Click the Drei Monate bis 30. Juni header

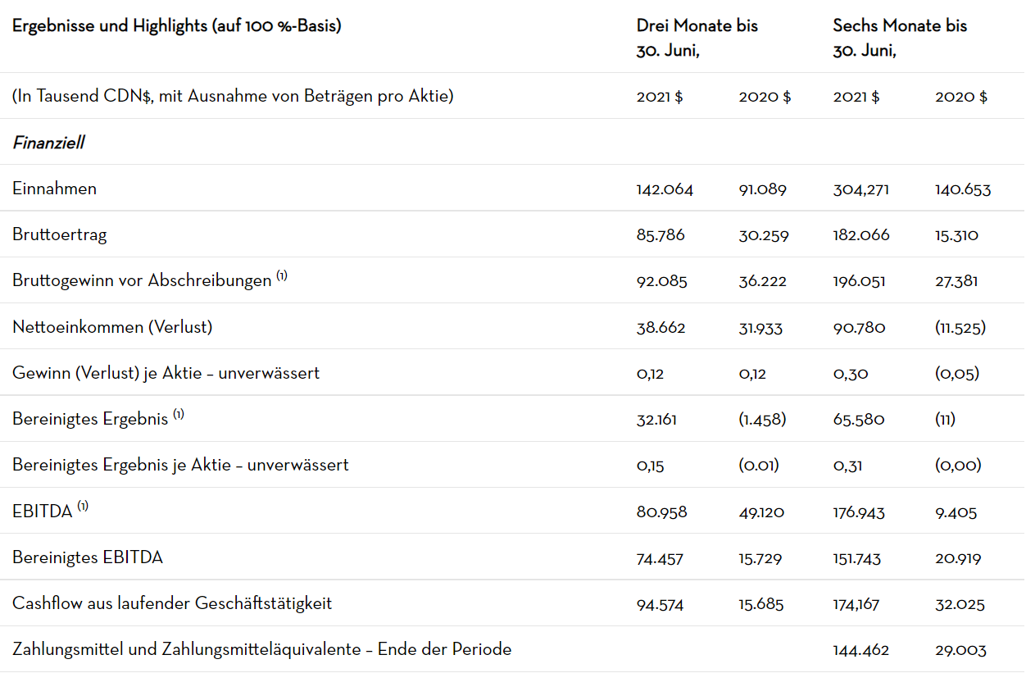click(697, 37)
